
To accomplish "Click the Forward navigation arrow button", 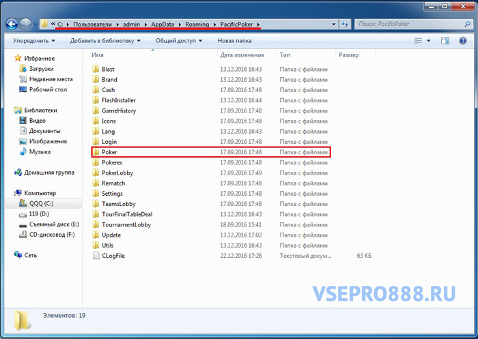I will click(25, 24).
